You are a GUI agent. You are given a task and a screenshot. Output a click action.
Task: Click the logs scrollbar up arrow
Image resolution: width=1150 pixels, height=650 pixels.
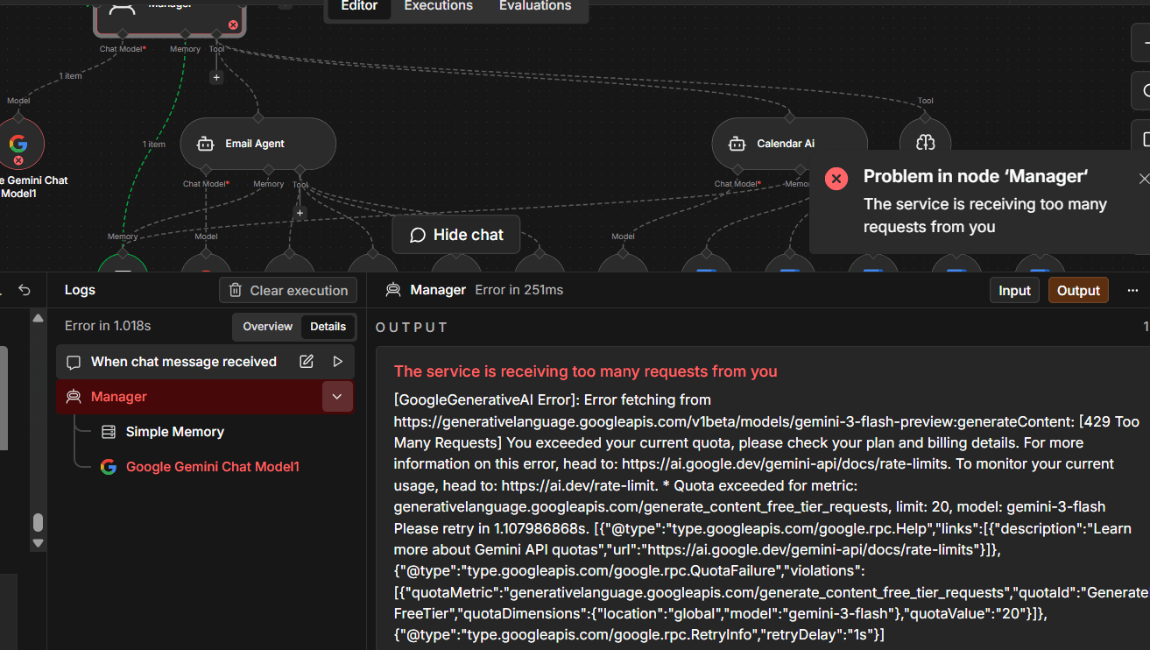pyautogui.click(x=38, y=318)
